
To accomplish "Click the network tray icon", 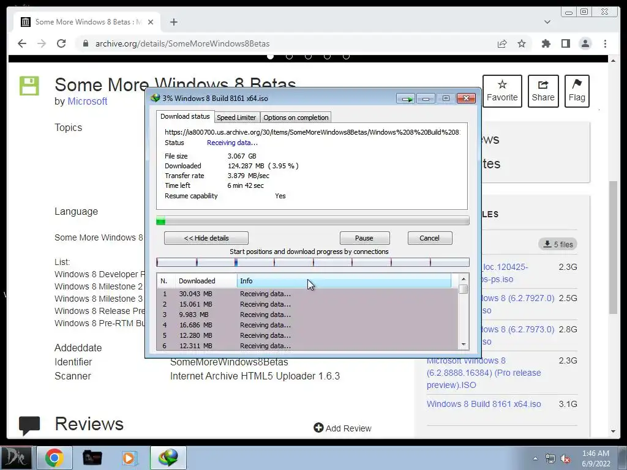I will pos(550,459).
